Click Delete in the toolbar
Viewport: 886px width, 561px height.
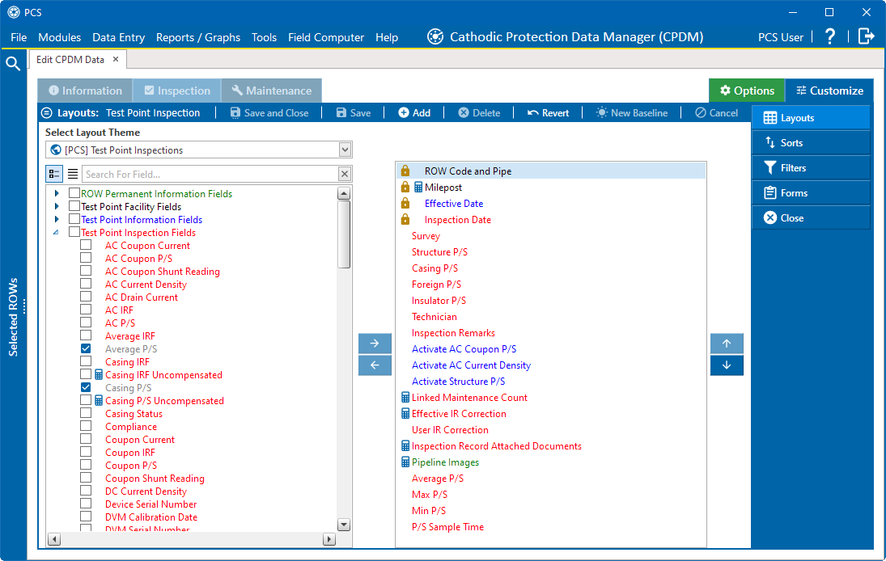[x=479, y=113]
